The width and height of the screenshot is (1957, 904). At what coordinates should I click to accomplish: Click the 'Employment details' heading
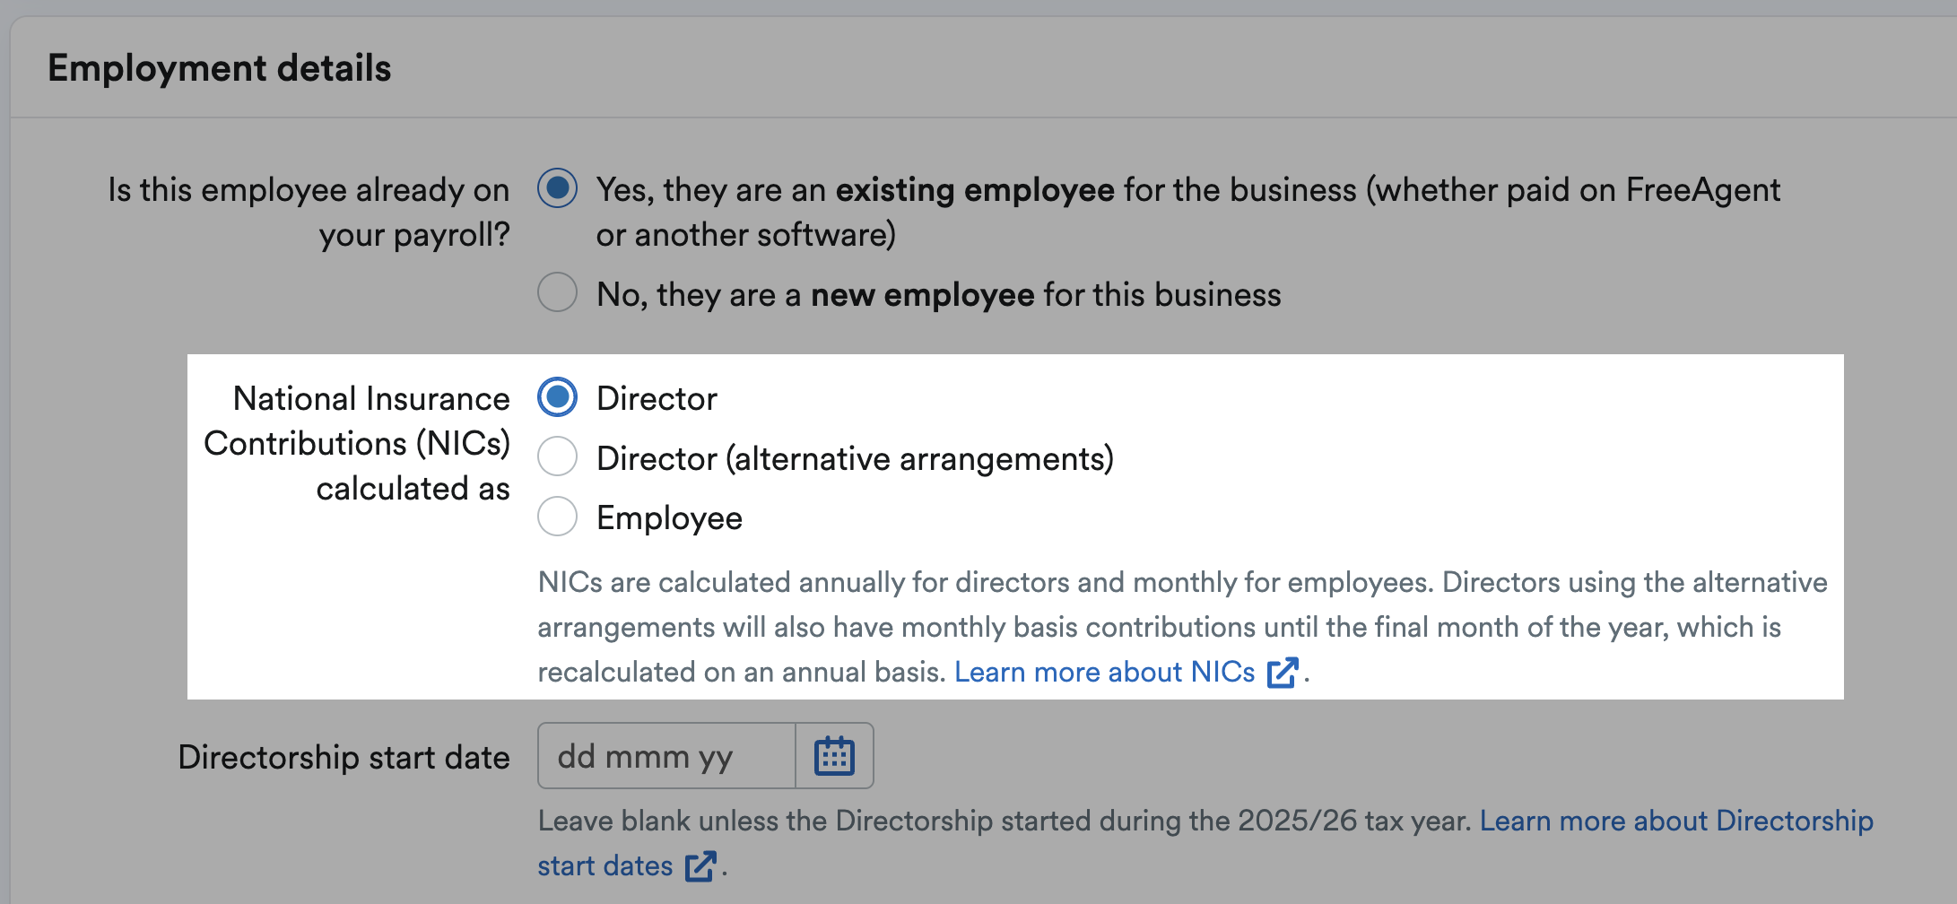click(x=220, y=68)
